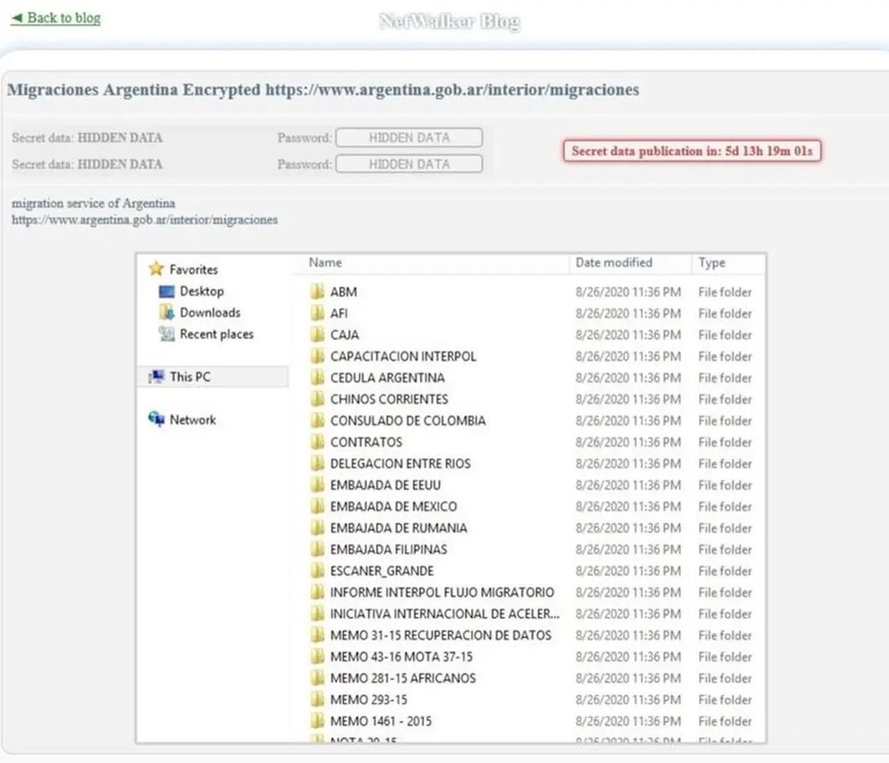
Task: Click the date modified of MEMO 293-15 row
Action: pos(628,700)
